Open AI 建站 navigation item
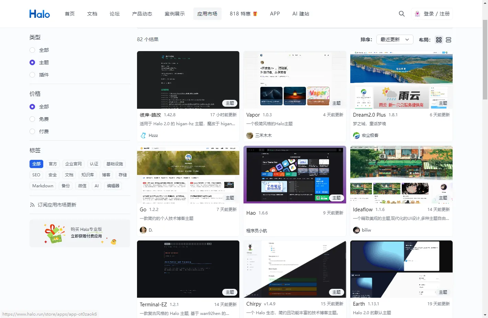The width and height of the screenshot is (488, 318). coord(301,14)
